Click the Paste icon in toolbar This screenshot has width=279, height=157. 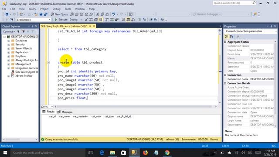[107, 14]
